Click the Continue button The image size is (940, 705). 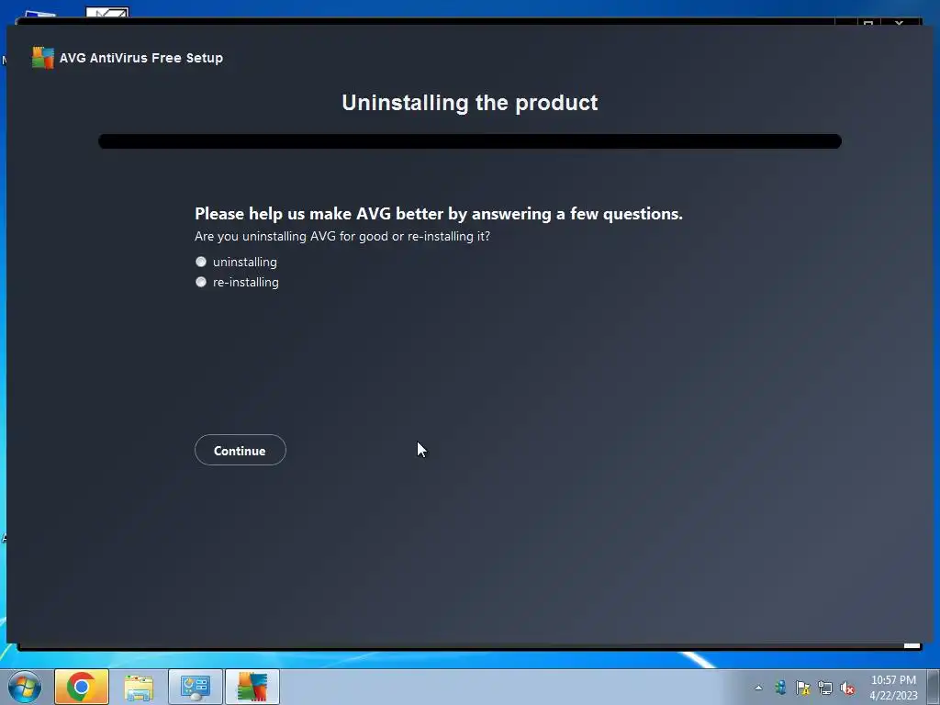(x=241, y=450)
